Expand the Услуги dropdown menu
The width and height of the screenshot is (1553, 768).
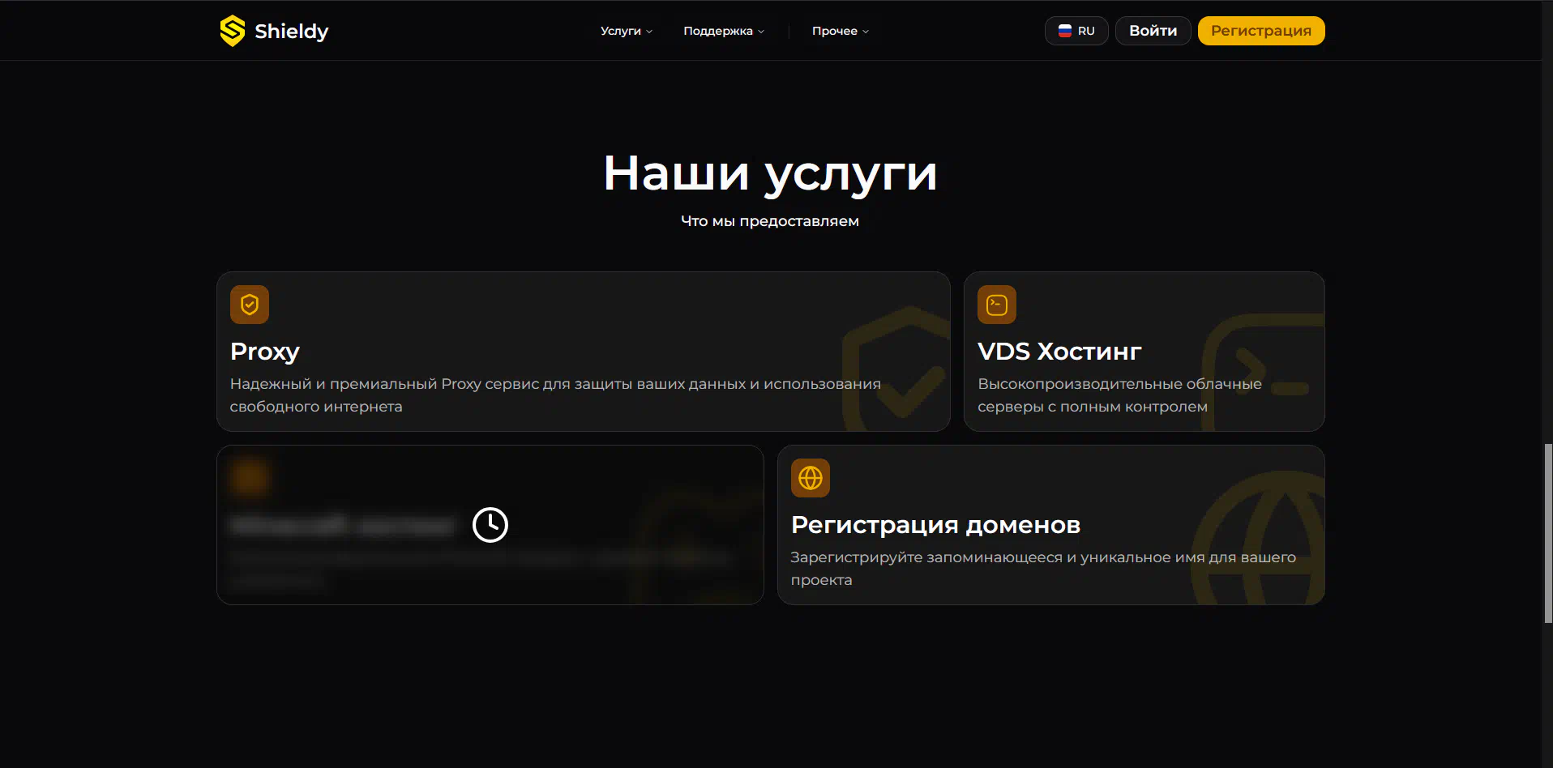pyautogui.click(x=626, y=31)
